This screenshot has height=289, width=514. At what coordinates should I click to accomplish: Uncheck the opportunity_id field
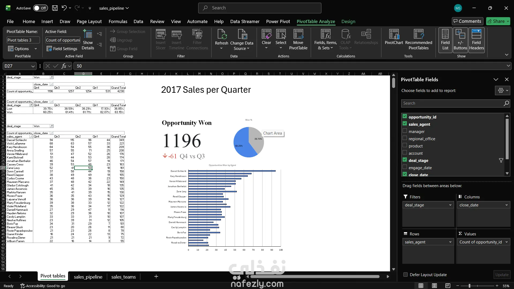click(x=405, y=116)
